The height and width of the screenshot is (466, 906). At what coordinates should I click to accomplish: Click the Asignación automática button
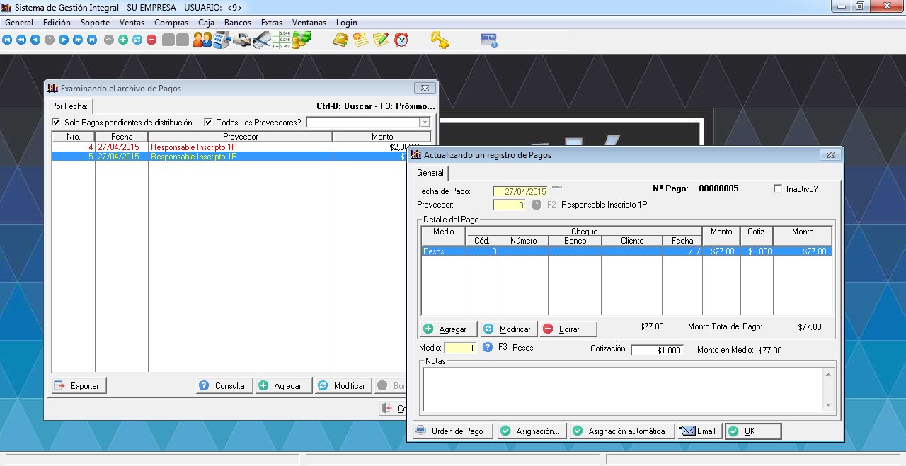click(x=621, y=431)
